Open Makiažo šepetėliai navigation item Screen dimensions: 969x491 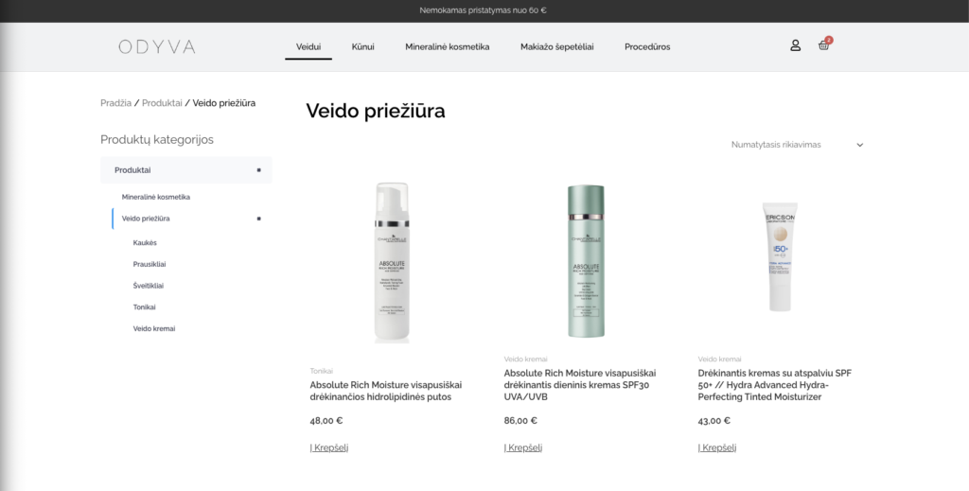556,47
